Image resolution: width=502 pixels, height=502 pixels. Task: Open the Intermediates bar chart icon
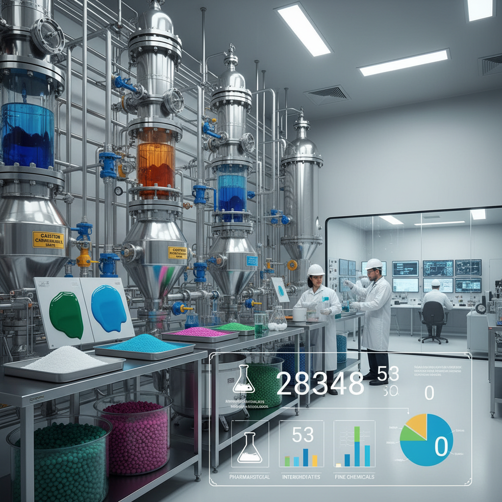301,443
